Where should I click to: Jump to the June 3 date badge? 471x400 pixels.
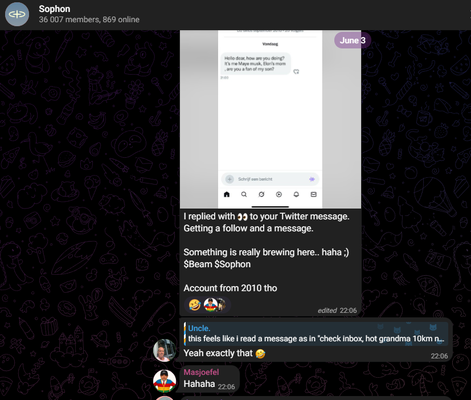pos(353,40)
